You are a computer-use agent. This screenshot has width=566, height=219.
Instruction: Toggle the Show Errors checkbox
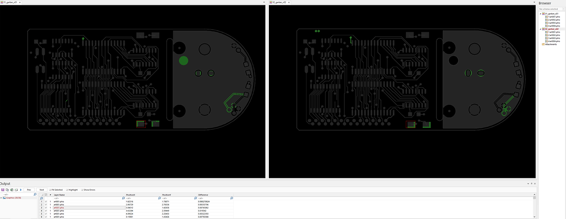point(82,190)
